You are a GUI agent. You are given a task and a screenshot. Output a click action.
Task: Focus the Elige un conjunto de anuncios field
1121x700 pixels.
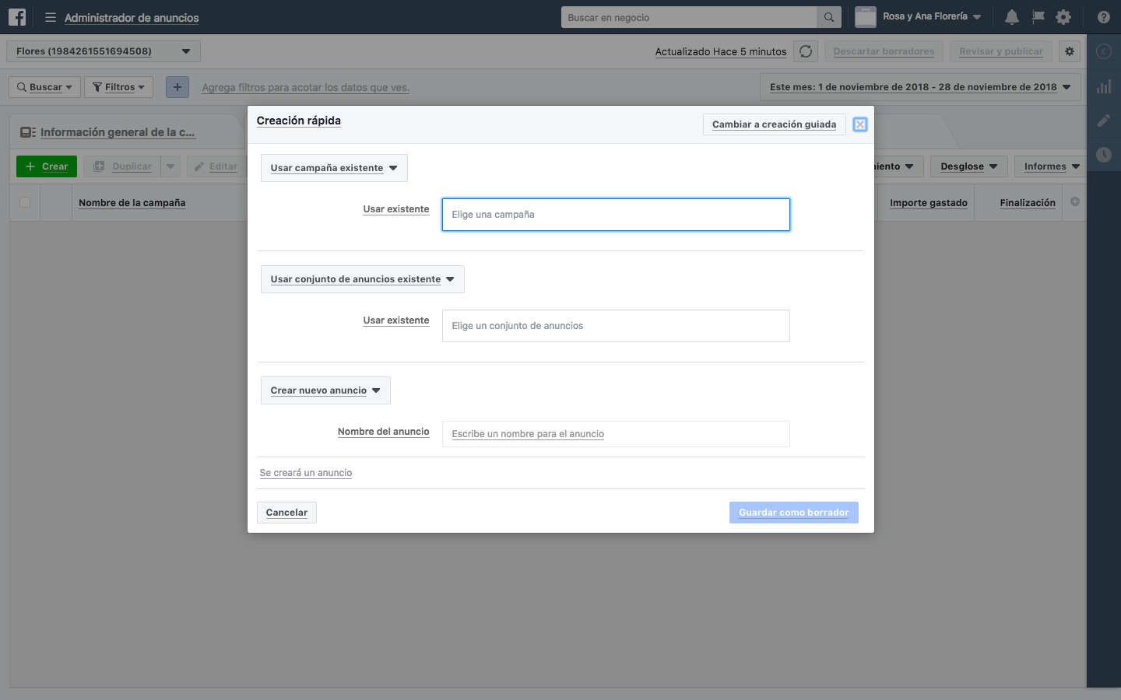coord(616,326)
